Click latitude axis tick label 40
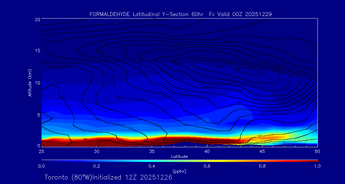Viewport: 345px width, 184px height. tap(207, 151)
